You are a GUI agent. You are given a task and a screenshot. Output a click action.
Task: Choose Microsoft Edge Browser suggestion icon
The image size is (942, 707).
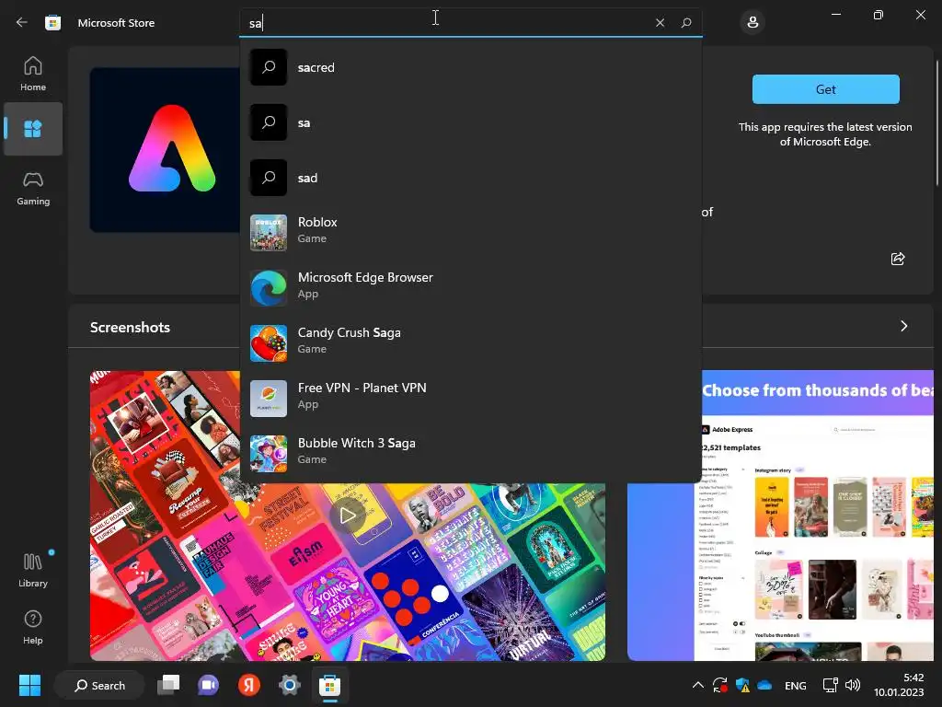coord(269,288)
